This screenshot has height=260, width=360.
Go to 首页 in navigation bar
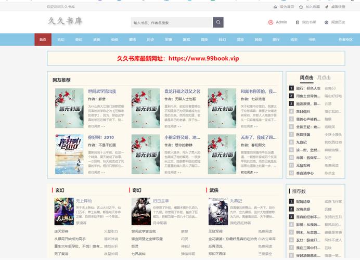point(43,40)
